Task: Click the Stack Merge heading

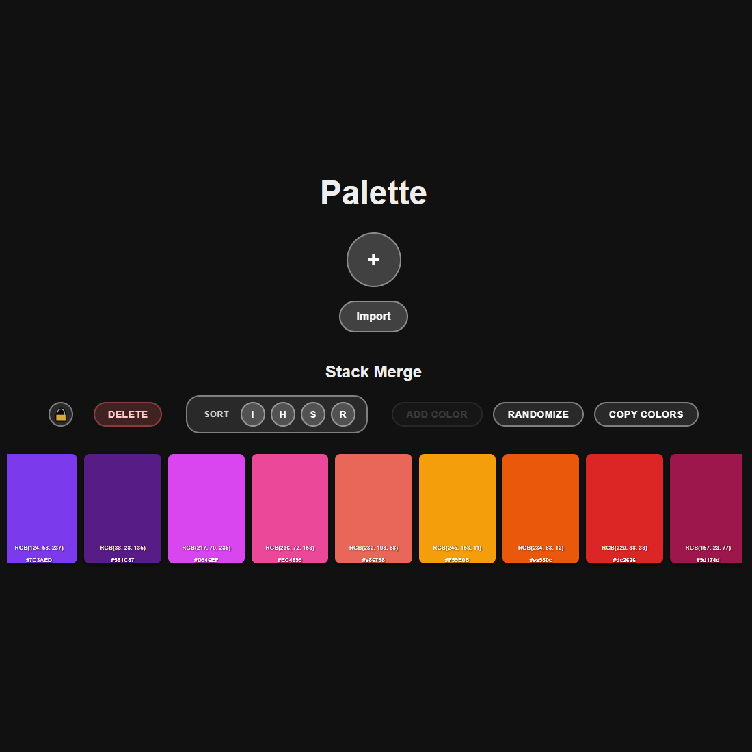Action: pyautogui.click(x=373, y=372)
